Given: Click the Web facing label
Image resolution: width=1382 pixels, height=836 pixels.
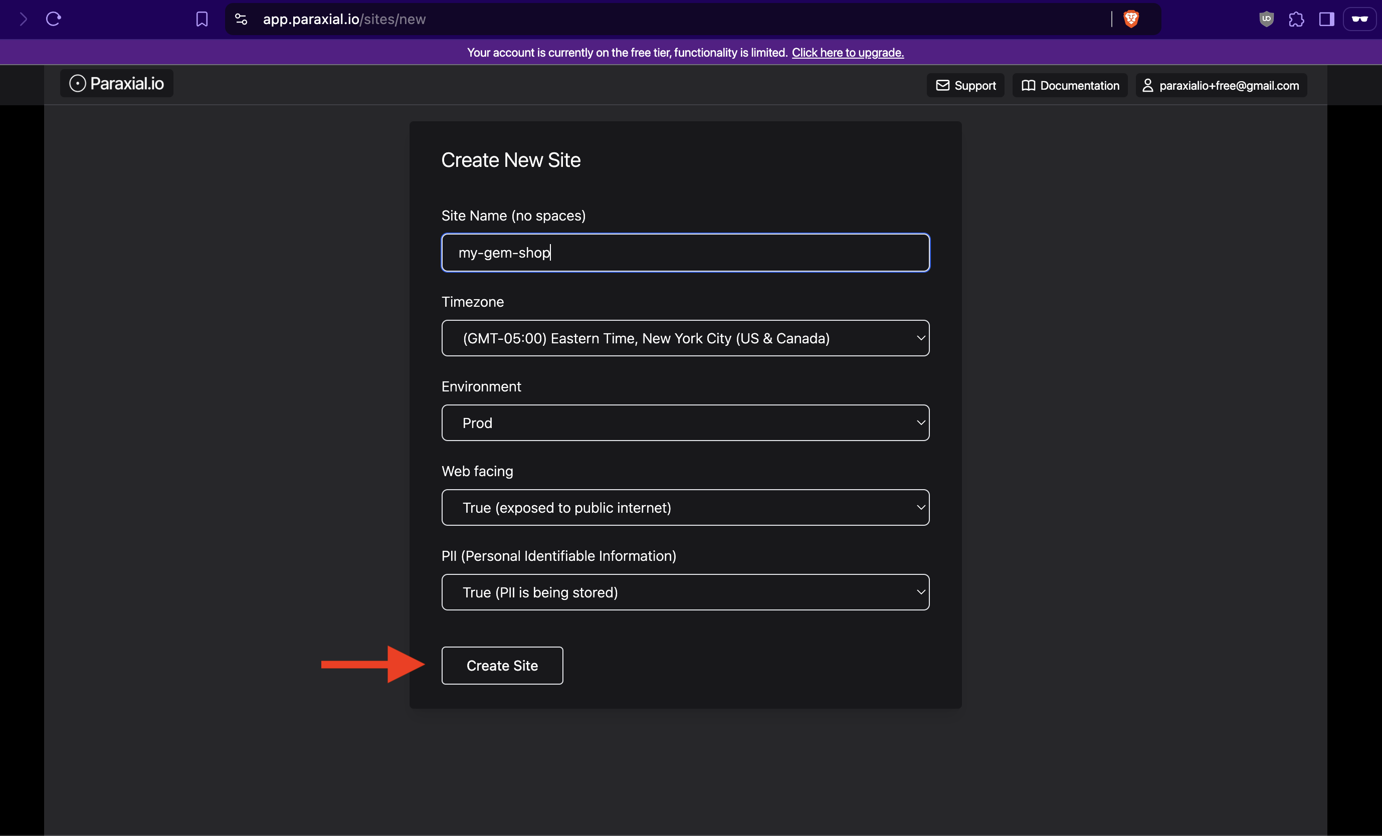Looking at the screenshot, I should coord(477,471).
